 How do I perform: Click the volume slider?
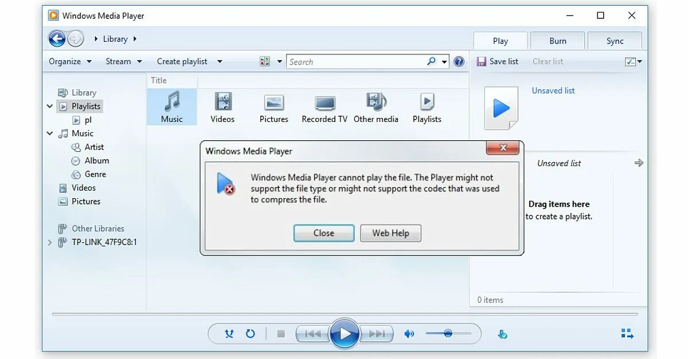tap(448, 333)
